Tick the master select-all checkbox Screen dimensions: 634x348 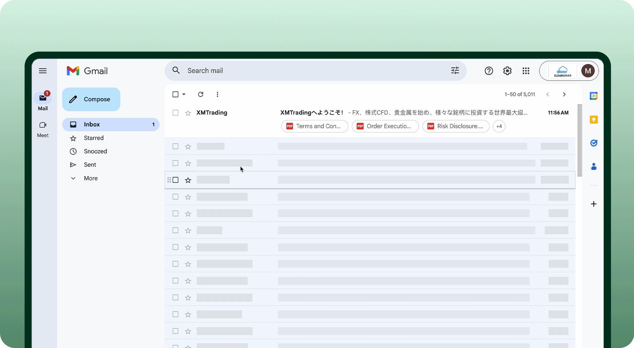tap(175, 94)
